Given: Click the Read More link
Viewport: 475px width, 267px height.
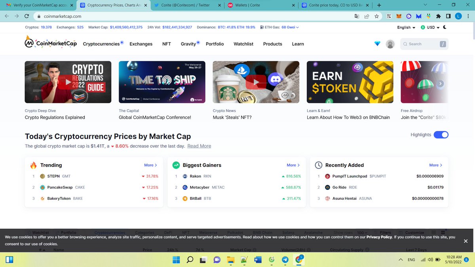Looking at the screenshot, I should 199,146.
